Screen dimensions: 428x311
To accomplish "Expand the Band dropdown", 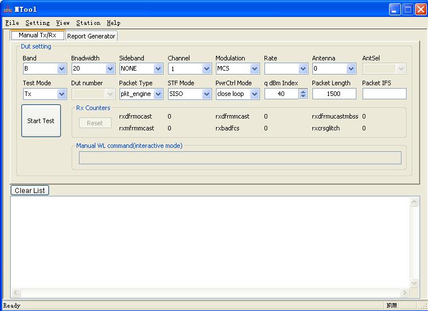I will click(x=62, y=69).
